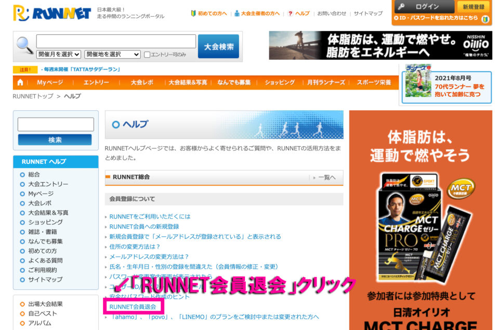Screen dimensions: 499x330
Task: Open the 月刊ランナーズ menu
Action: click(x=326, y=82)
